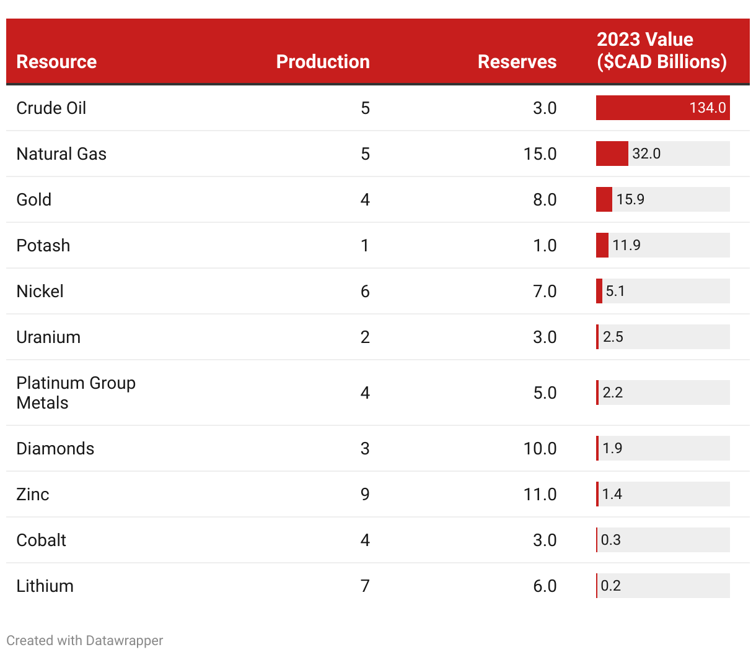Click the 2023 Value column header
Viewport: 756px width, 655px height.
pyautogui.click(x=661, y=51)
